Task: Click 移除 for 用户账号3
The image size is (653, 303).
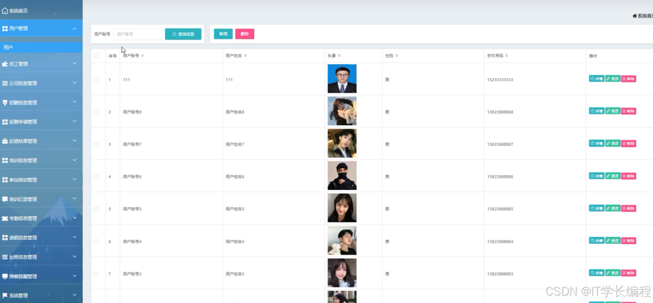Action: 628,273
